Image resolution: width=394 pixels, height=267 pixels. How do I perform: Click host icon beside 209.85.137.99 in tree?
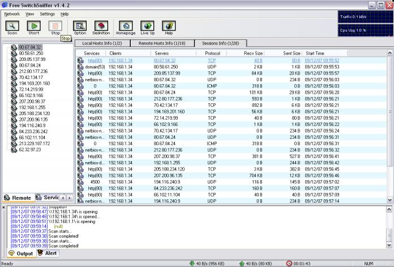pyautogui.click(x=14, y=59)
